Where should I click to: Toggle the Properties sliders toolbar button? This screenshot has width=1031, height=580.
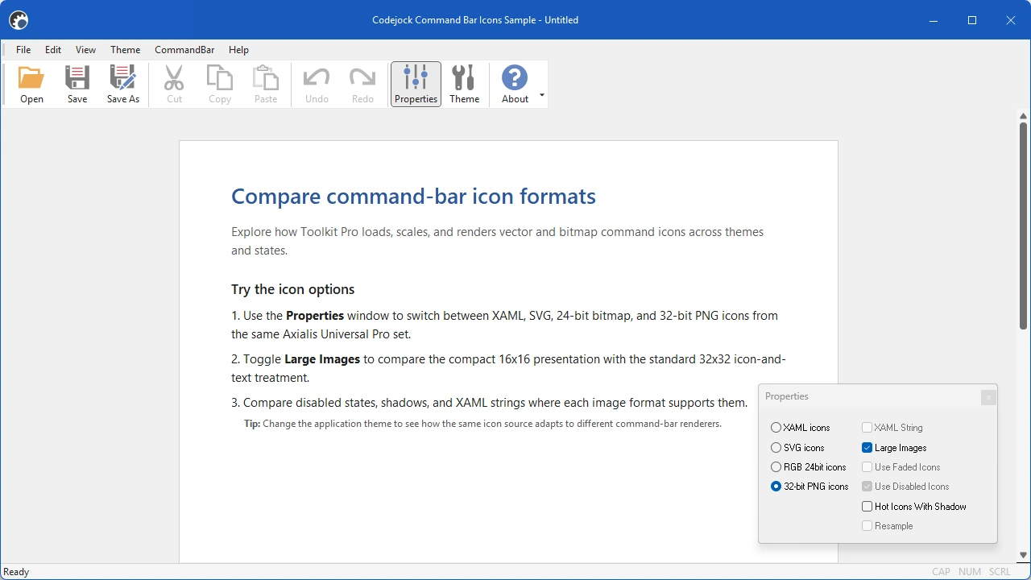click(x=416, y=84)
